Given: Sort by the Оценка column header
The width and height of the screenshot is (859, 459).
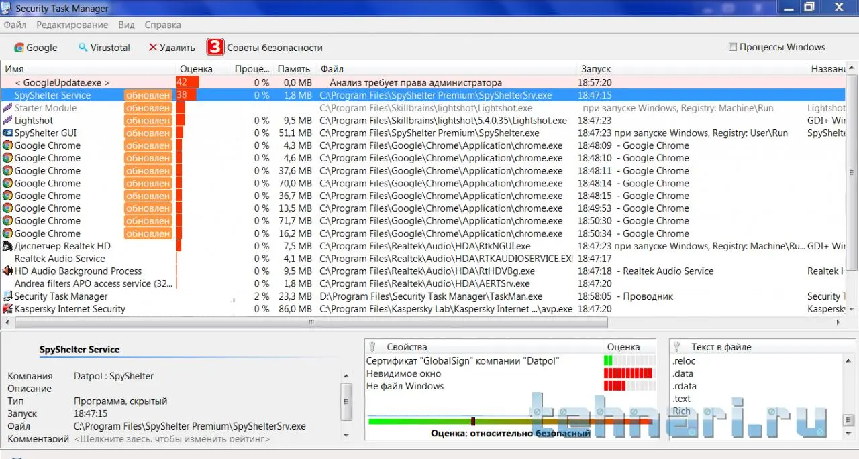Looking at the screenshot, I should (x=203, y=69).
